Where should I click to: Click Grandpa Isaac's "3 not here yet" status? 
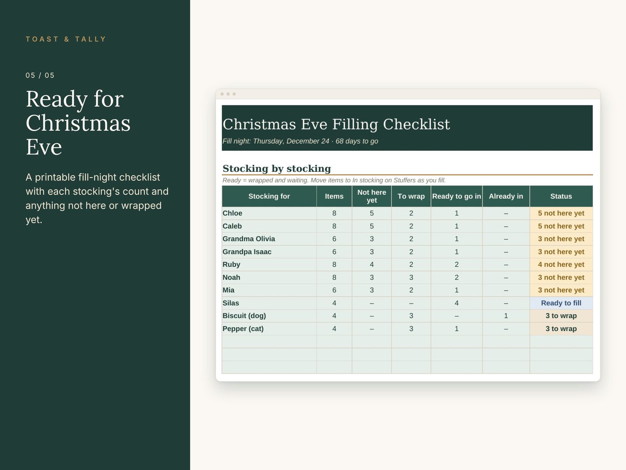[x=561, y=252]
